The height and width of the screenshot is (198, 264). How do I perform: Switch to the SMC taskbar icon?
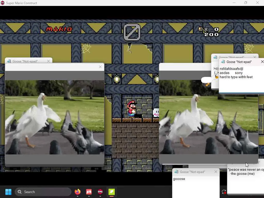coord(100,192)
